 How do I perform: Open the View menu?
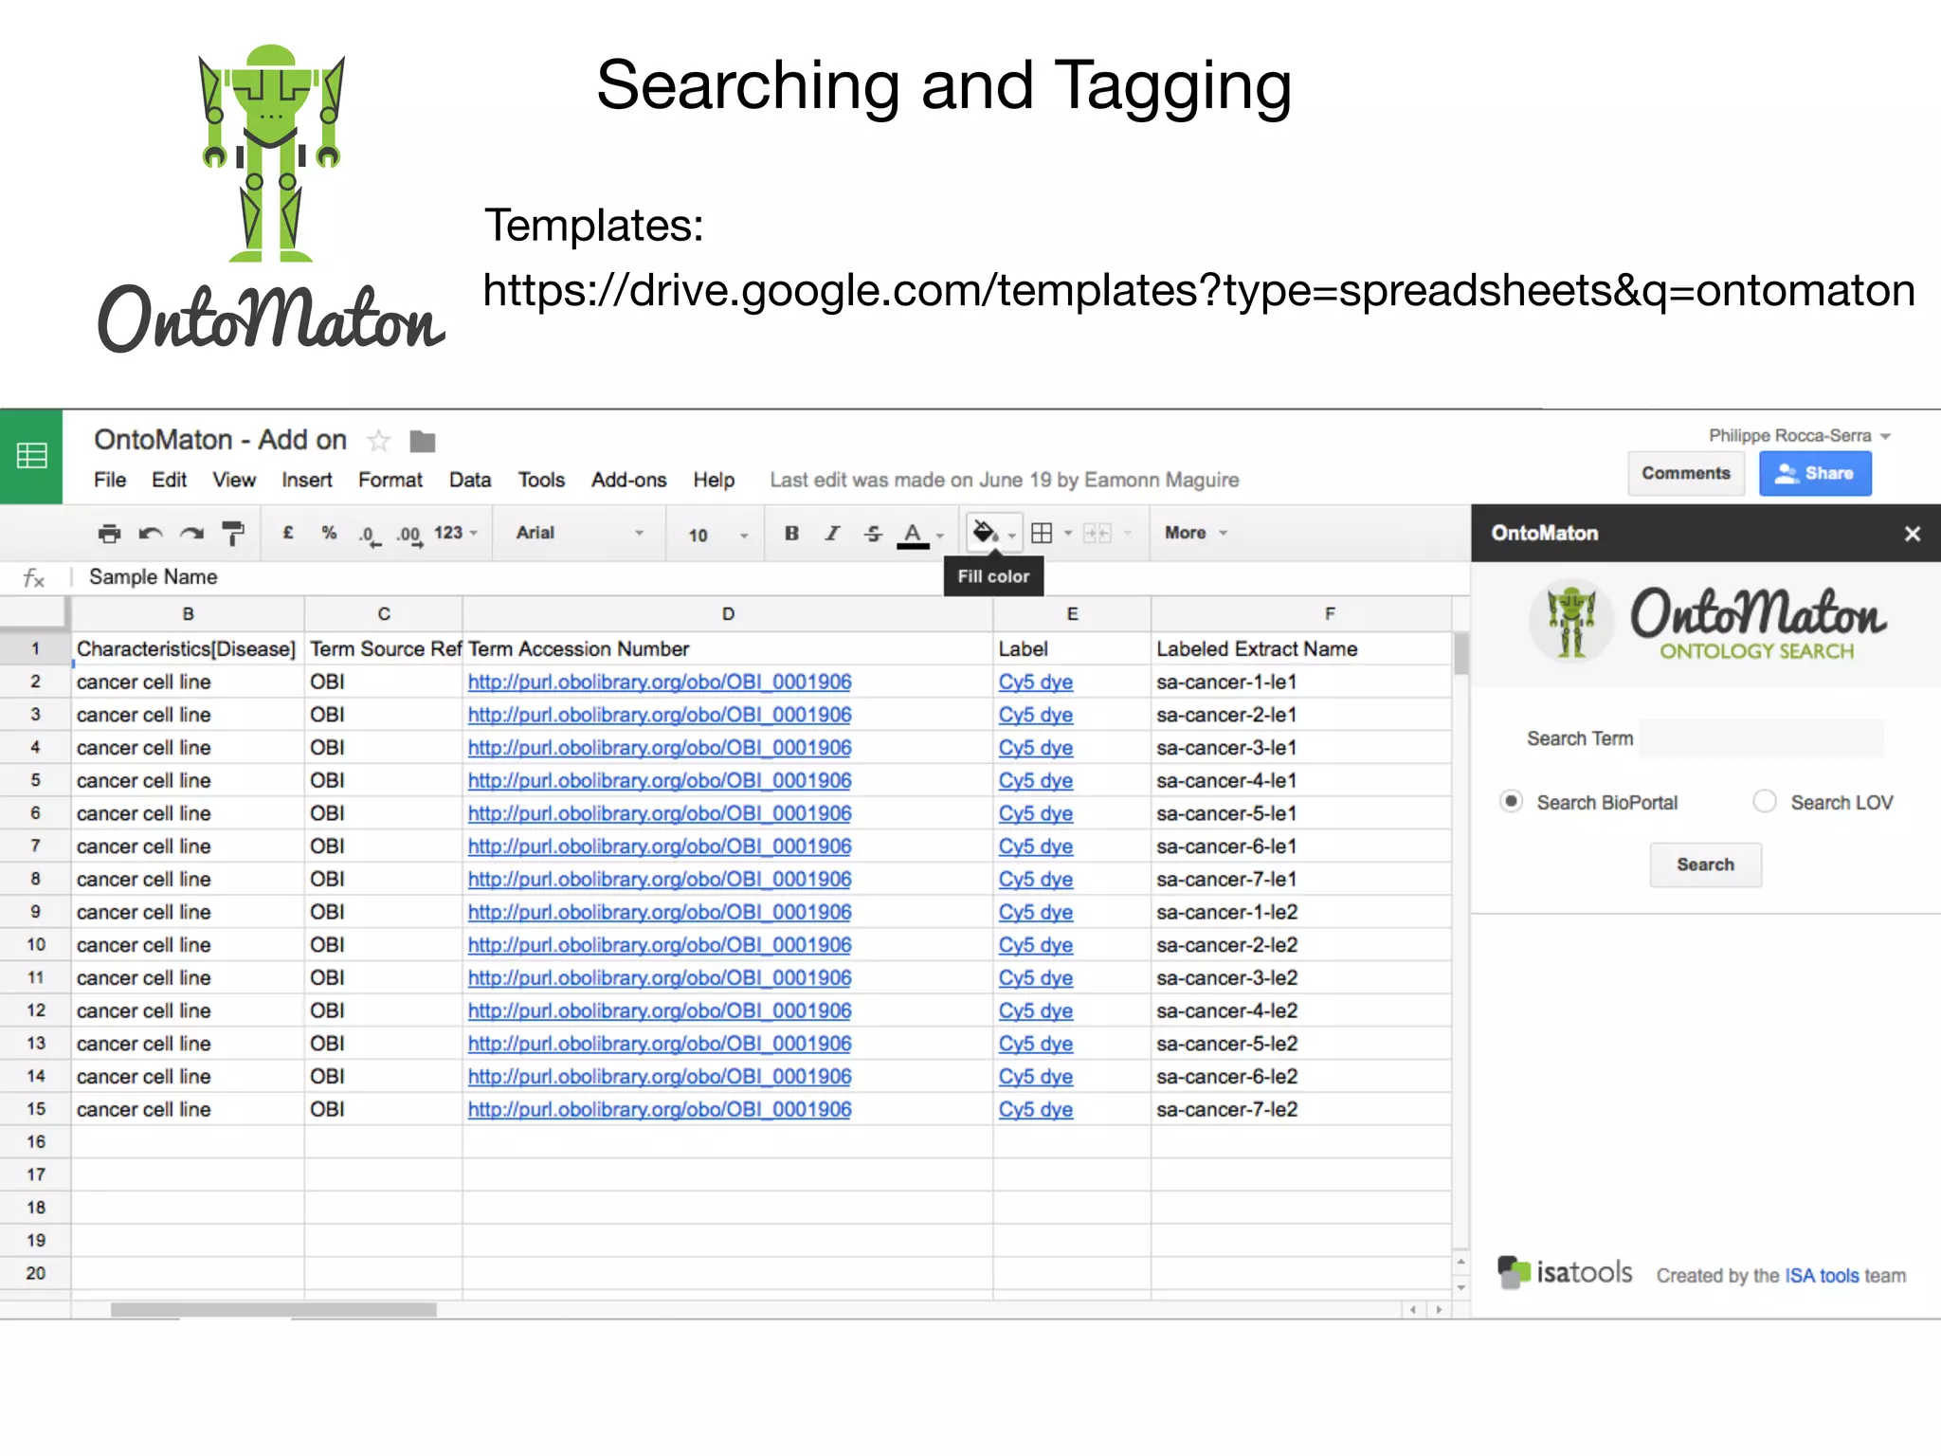click(234, 481)
